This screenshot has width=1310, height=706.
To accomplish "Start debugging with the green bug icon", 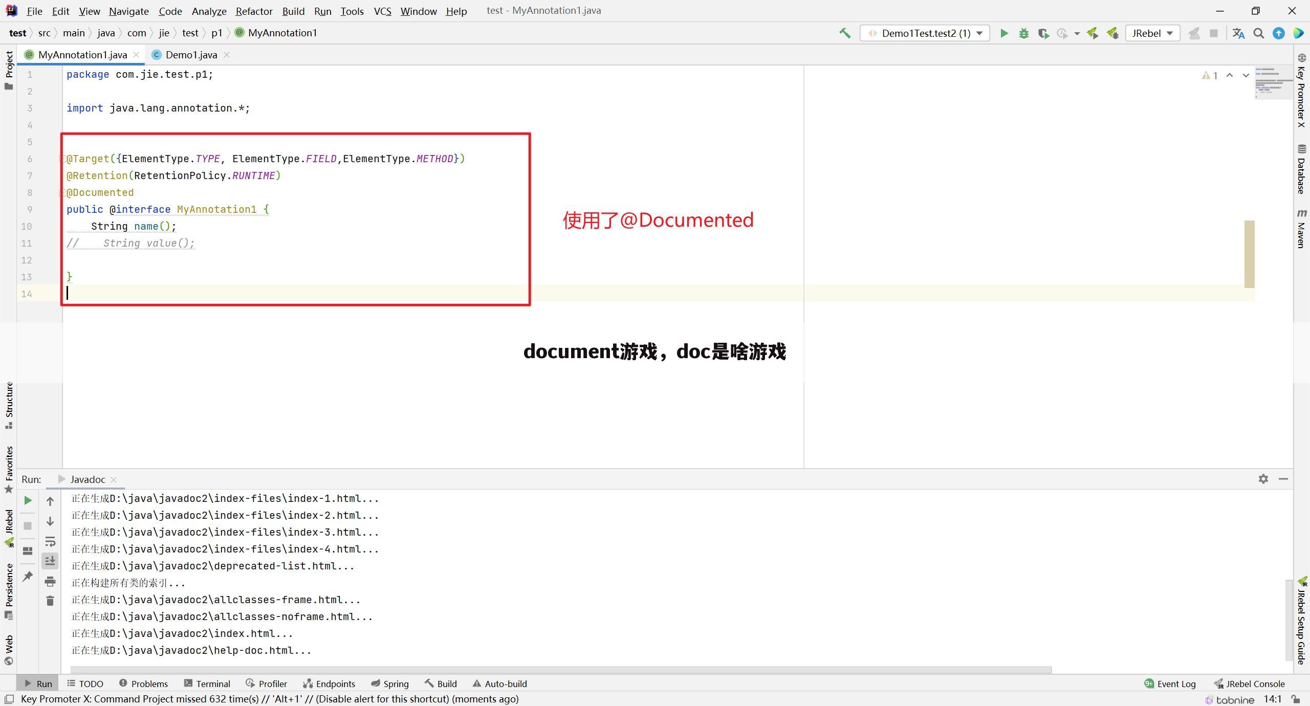I will coord(1023,33).
